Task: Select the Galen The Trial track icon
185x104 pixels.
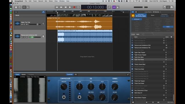Action: click(x=17, y=23)
